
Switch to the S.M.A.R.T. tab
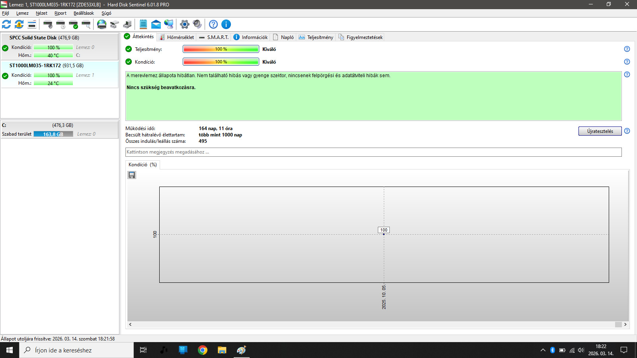point(214,37)
